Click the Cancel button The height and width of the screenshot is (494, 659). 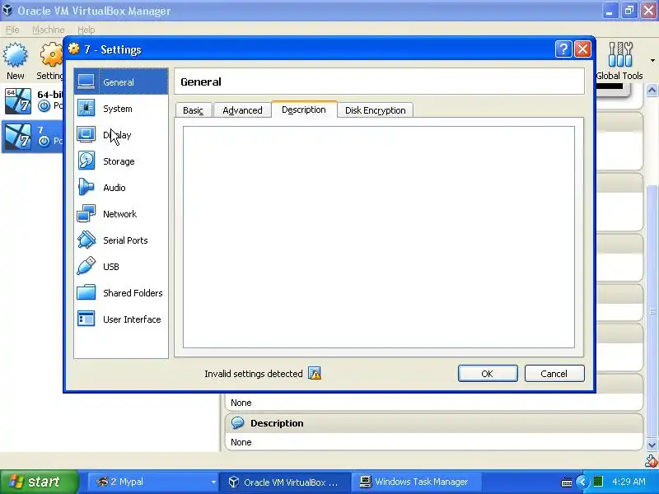(x=554, y=374)
